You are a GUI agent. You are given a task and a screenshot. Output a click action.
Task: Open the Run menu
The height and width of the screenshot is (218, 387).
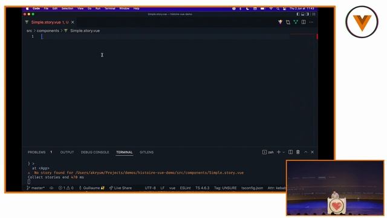click(98, 8)
